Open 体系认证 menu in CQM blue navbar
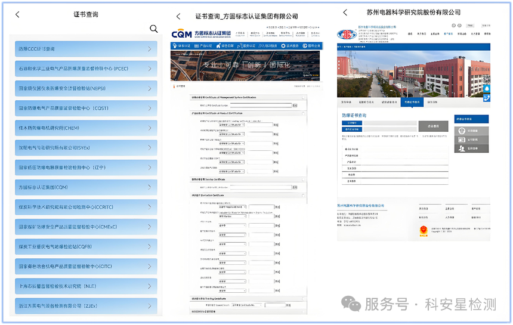Screen dimensions: 513x325 182,46
